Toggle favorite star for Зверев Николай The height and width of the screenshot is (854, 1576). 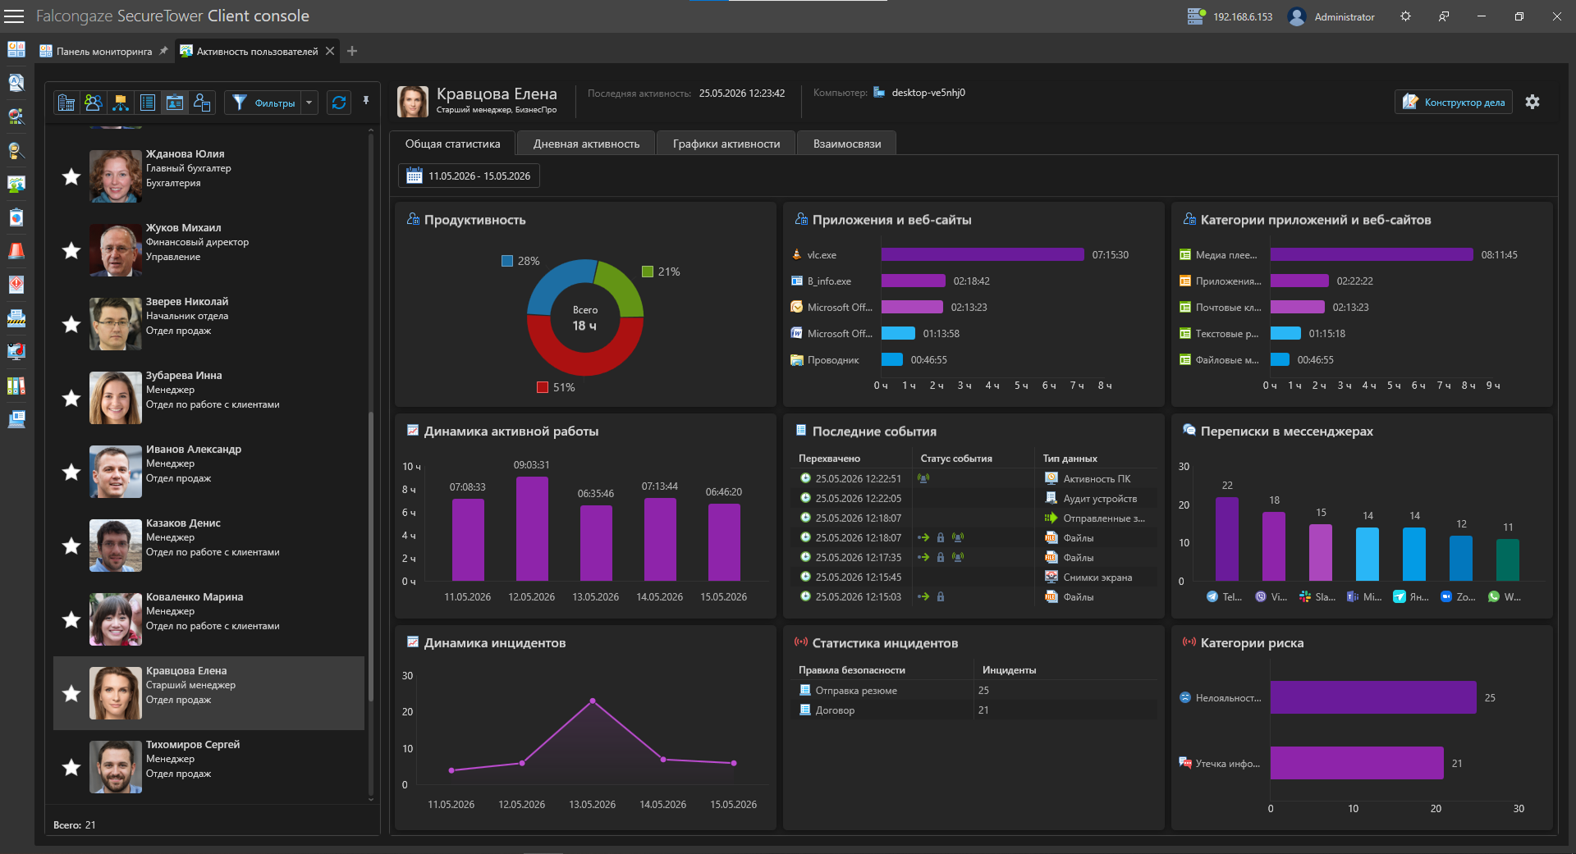(x=71, y=324)
